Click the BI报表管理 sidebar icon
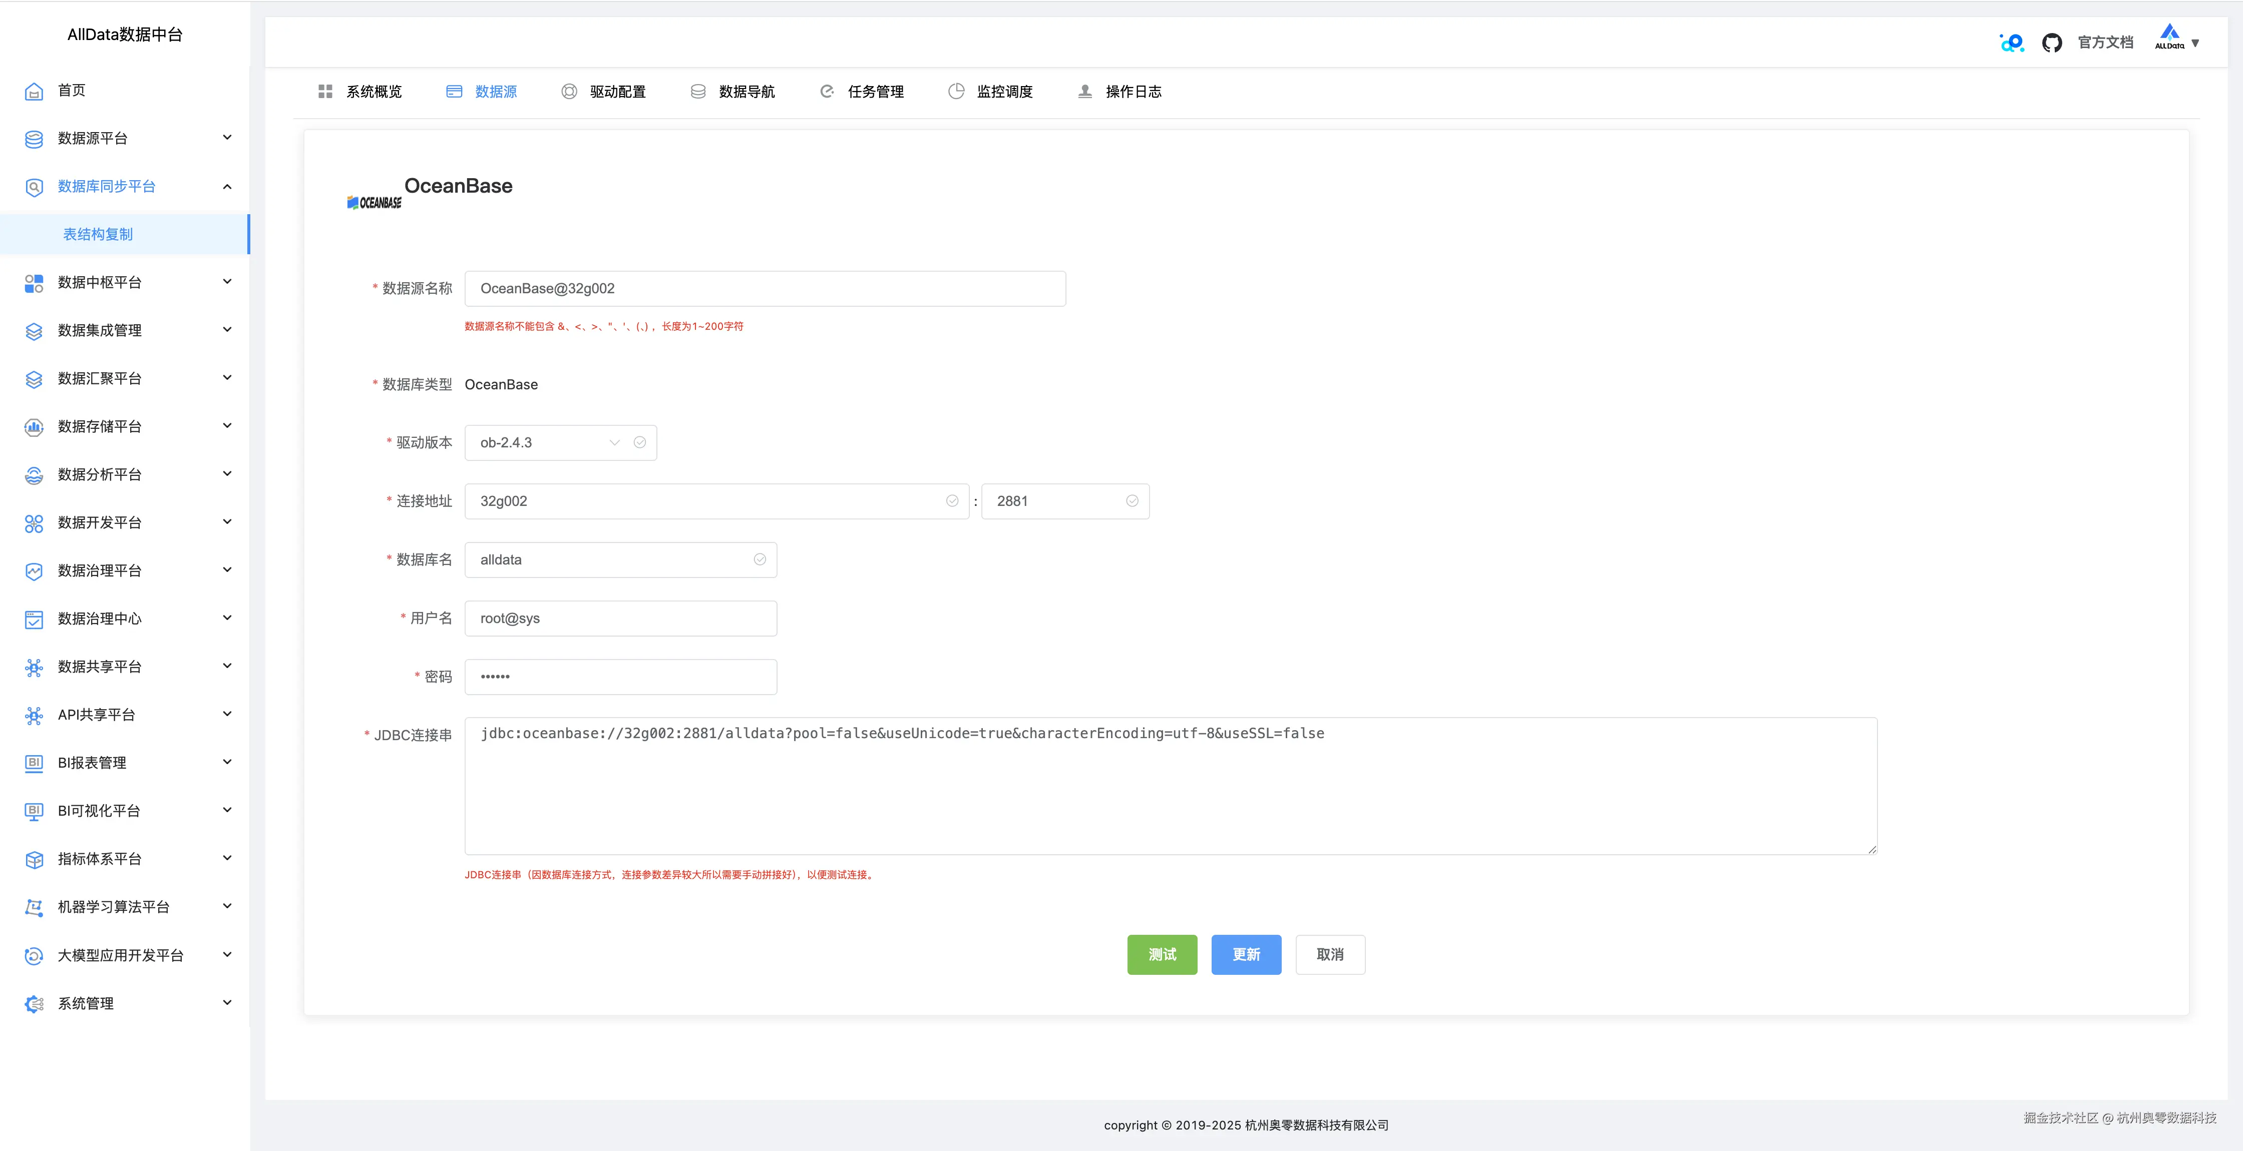This screenshot has width=2243, height=1151. [34, 763]
